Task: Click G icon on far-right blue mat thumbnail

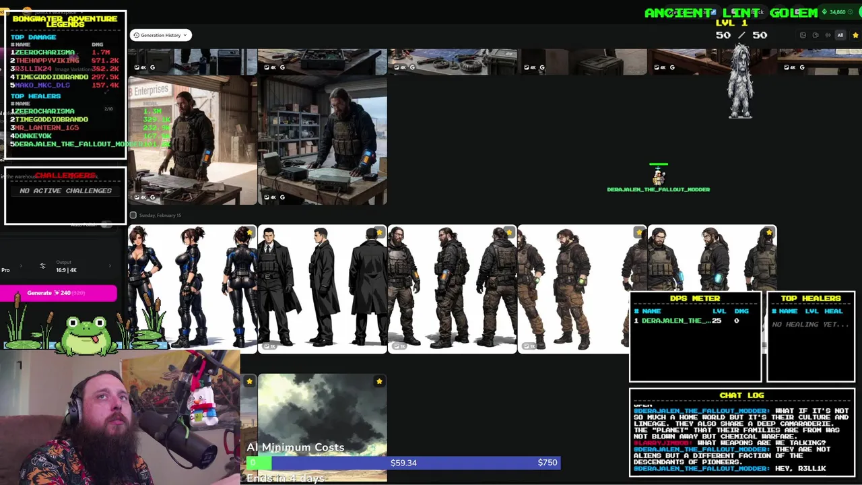Action: (802, 67)
